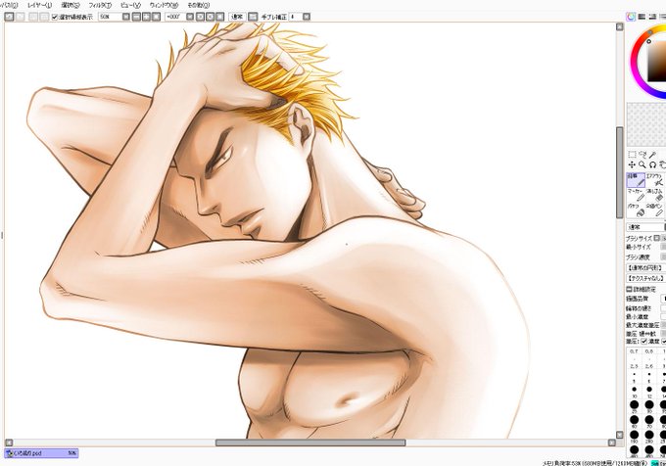
Task: Open the 【通常の円形】 brush shape dropdown
Action: tap(645, 268)
